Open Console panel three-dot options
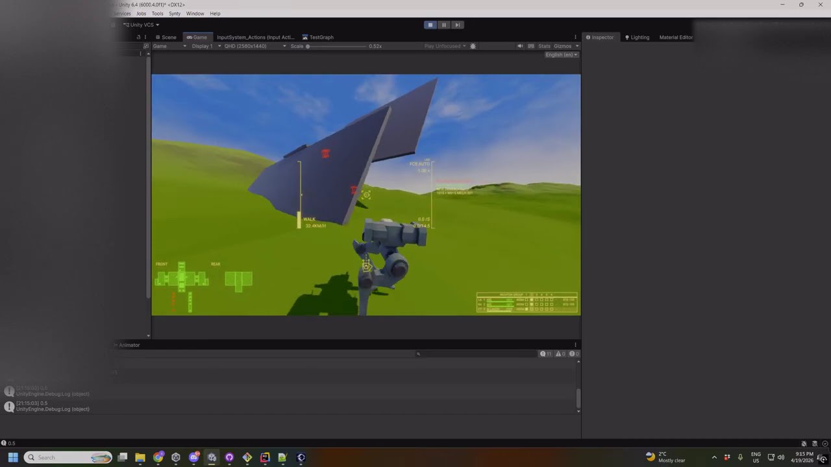The image size is (831, 467). (575, 345)
